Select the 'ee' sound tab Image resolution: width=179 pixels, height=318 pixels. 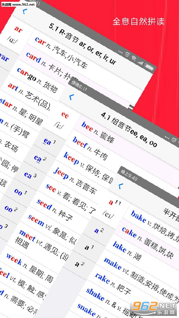pyautogui.click(x=62, y=120)
